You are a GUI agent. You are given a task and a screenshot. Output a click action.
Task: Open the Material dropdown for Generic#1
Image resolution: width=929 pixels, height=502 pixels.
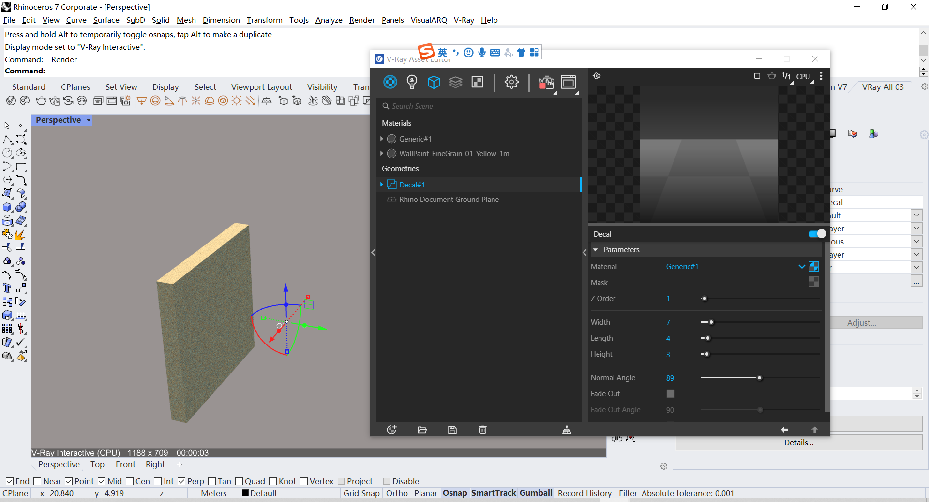[801, 266]
